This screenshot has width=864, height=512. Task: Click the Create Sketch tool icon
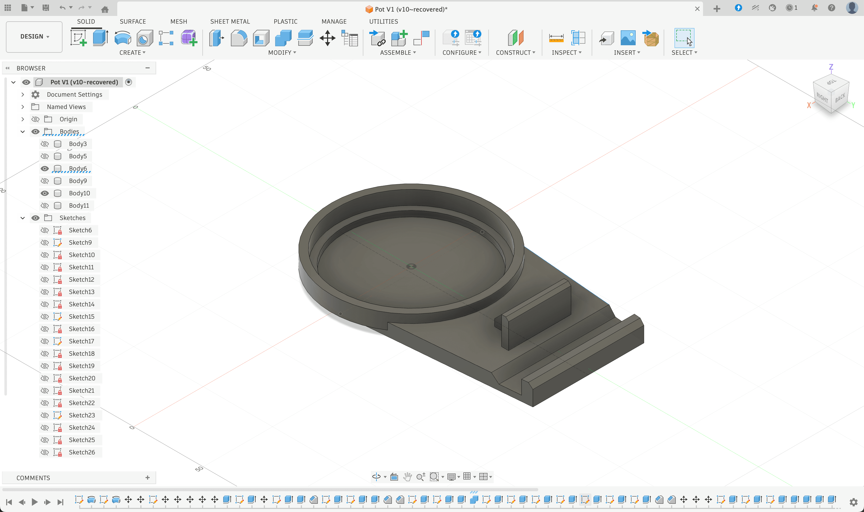click(78, 38)
